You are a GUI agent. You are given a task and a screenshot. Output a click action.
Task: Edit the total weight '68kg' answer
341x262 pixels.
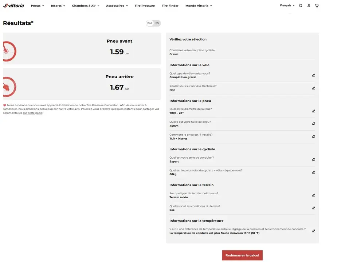pos(313,172)
